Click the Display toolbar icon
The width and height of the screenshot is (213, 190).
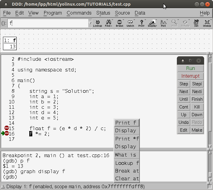pyautogui.click(x=152, y=23)
